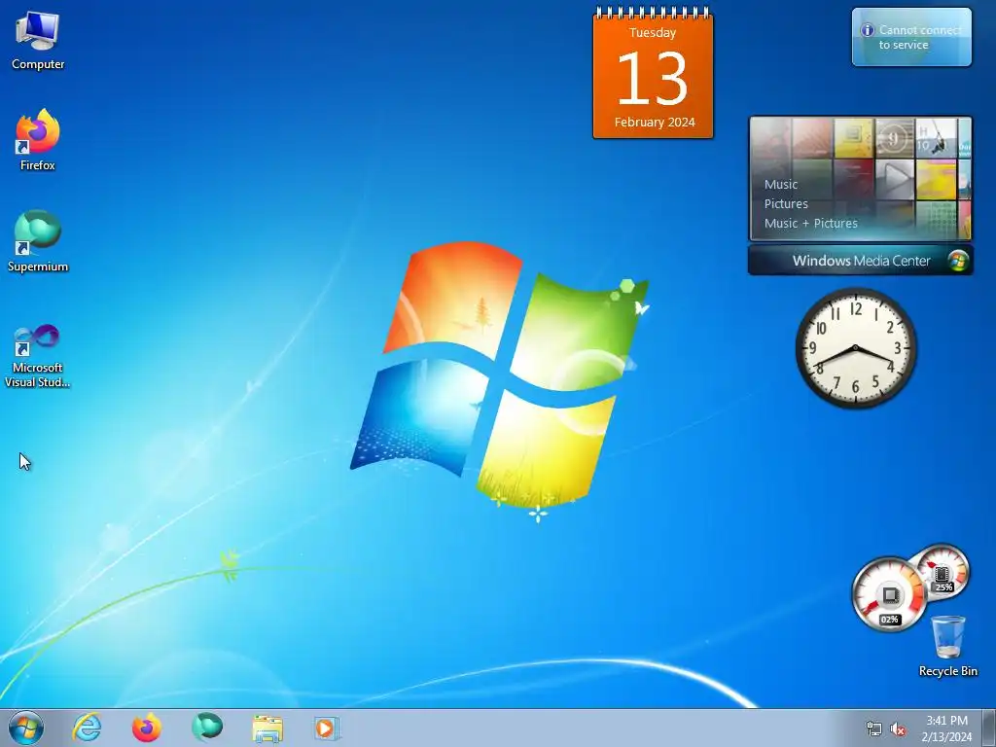The image size is (996, 747).
Task: Select the Computer desktop icon
Action: [x=38, y=41]
